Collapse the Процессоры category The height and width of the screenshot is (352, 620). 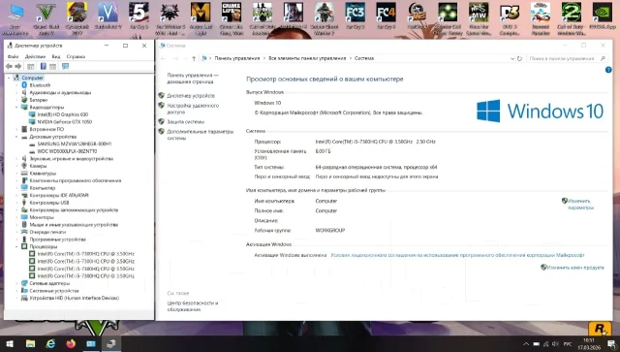(x=16, y=246)
